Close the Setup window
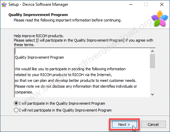Viewport: 170px width, 132px height. coord(162,5)
